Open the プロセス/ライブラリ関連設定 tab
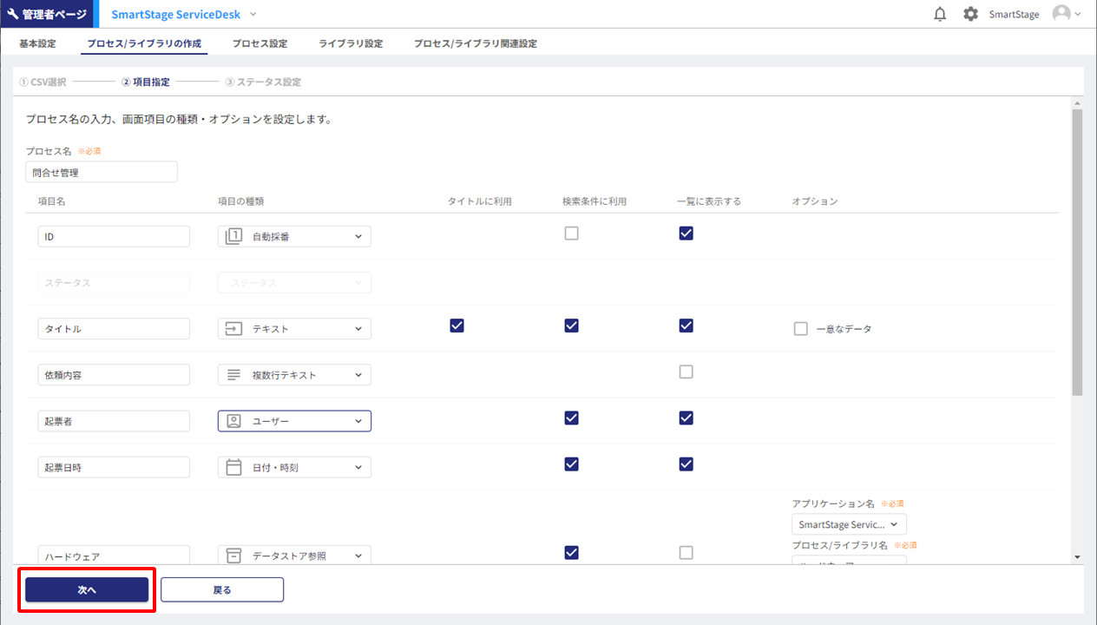 pos(475,43)
